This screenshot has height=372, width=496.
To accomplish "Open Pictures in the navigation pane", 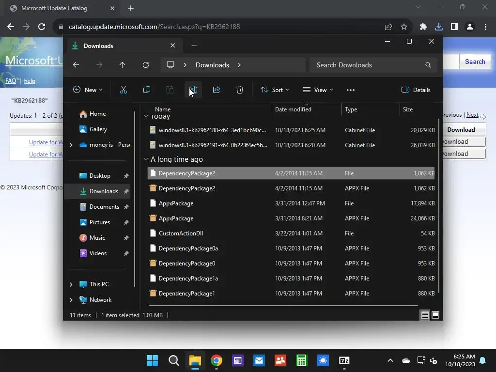I will 100,222.
